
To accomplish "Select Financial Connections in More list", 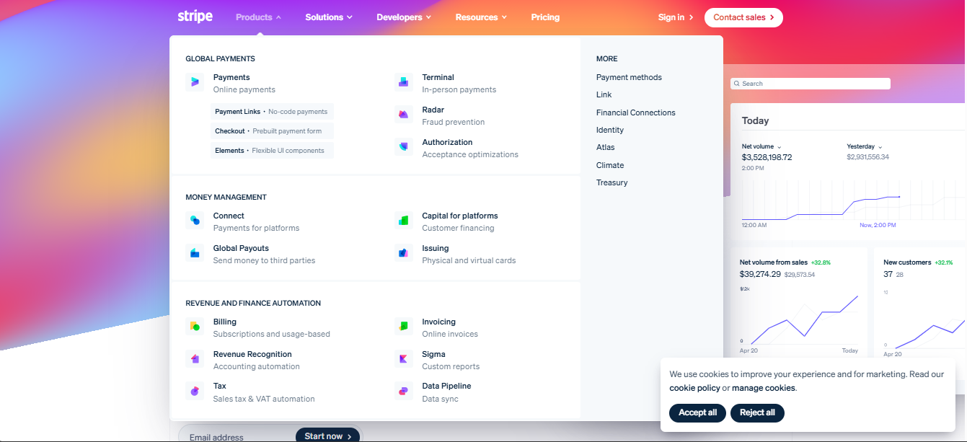I will pyautogui.click(x=636, y=112).
